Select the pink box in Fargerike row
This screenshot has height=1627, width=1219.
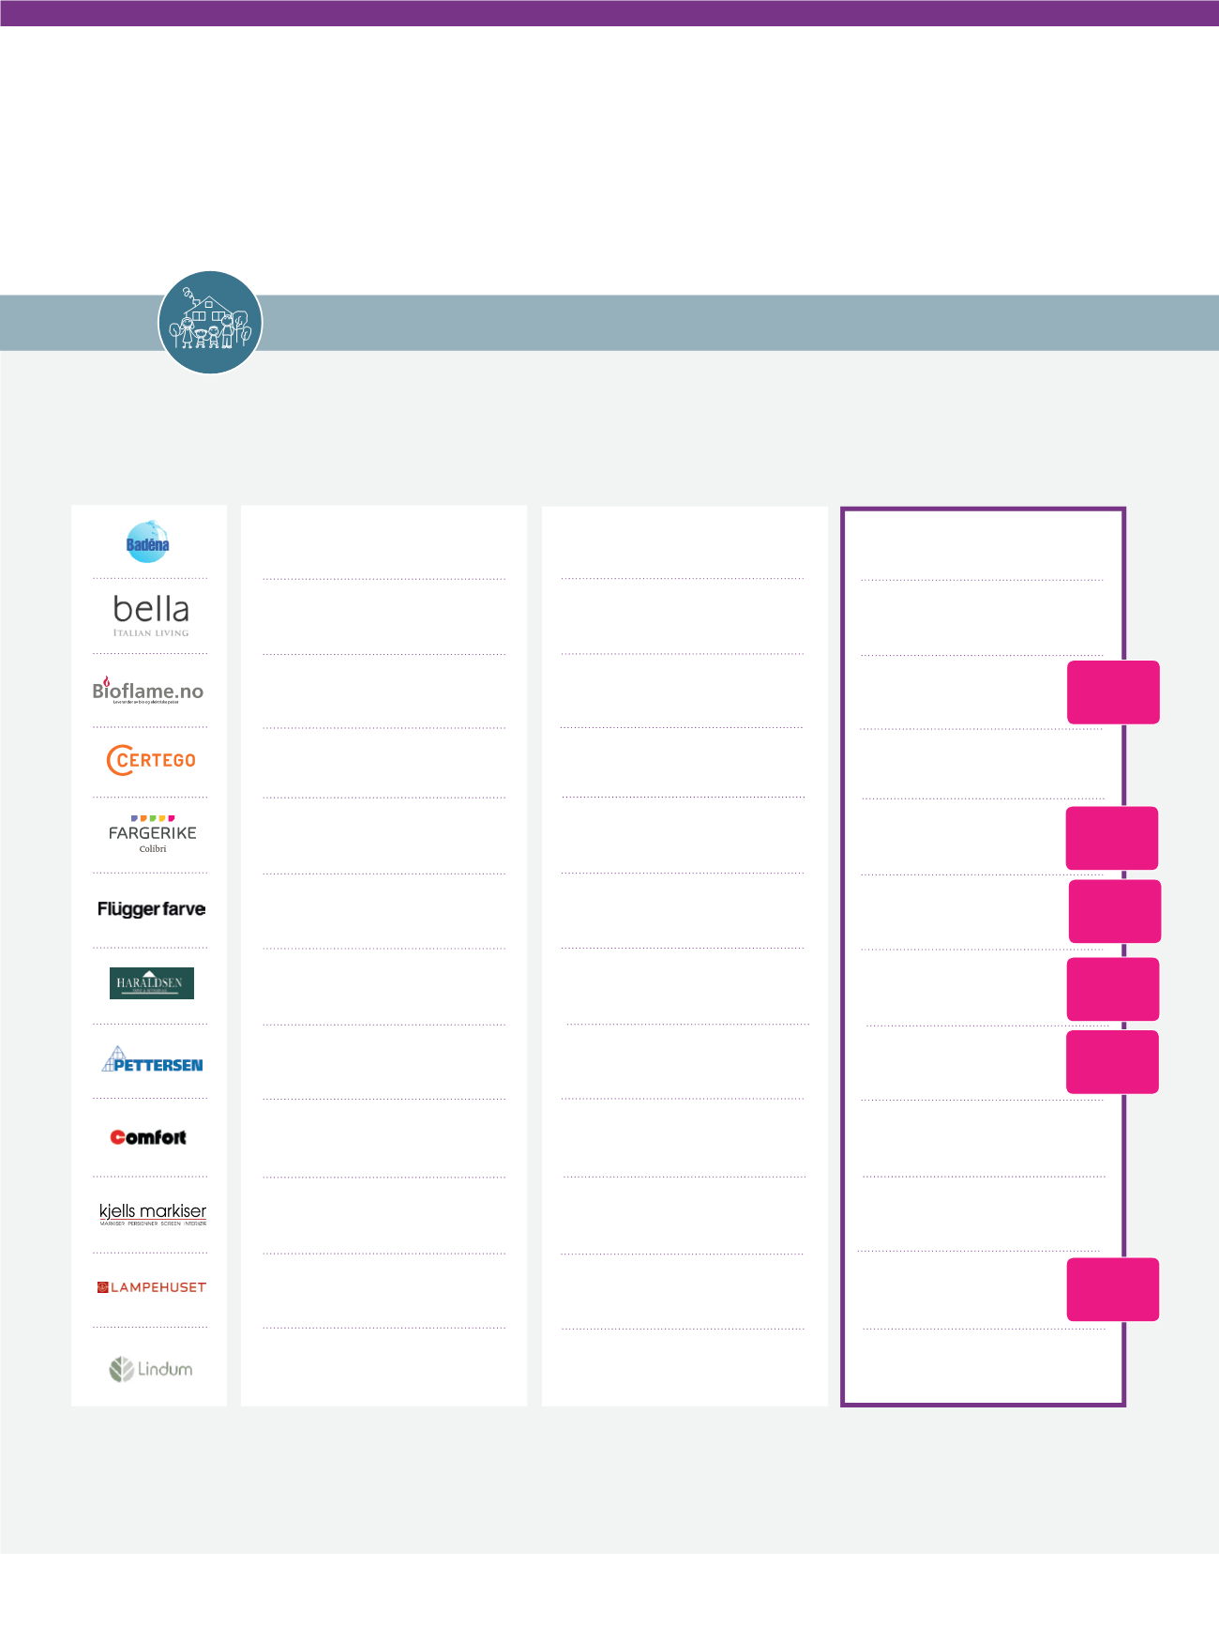click(x=1111, y=838)
